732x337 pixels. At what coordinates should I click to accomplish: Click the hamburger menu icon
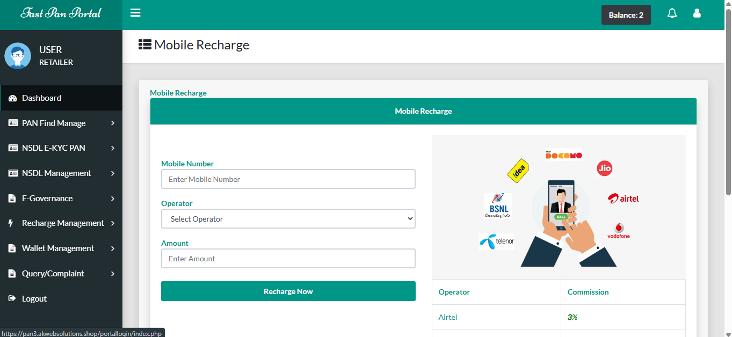click(135, 13)
